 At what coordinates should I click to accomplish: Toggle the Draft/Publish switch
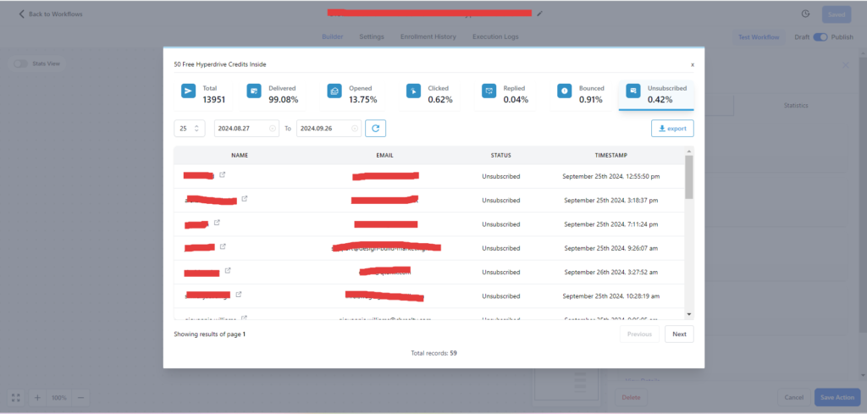tap(820, 37)
